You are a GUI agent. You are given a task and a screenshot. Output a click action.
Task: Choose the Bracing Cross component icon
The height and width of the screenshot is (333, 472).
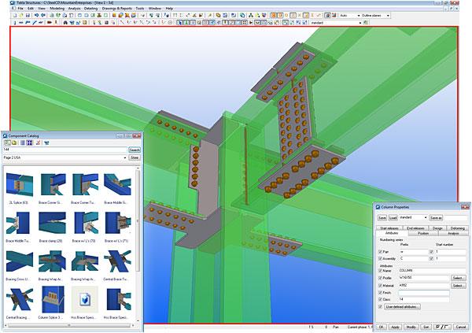pyautogui.click(x=19, y=261)
